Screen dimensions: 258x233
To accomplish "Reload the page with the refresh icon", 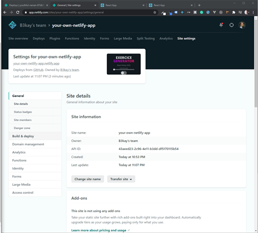I will click(18, 12).
